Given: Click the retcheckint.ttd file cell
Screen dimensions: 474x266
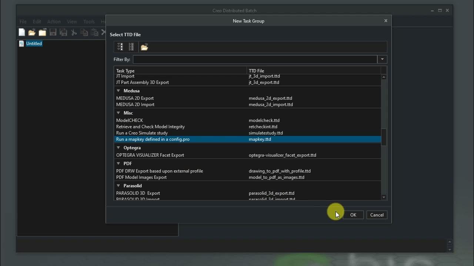Looking at the screenshot, I should pos(263,127).
